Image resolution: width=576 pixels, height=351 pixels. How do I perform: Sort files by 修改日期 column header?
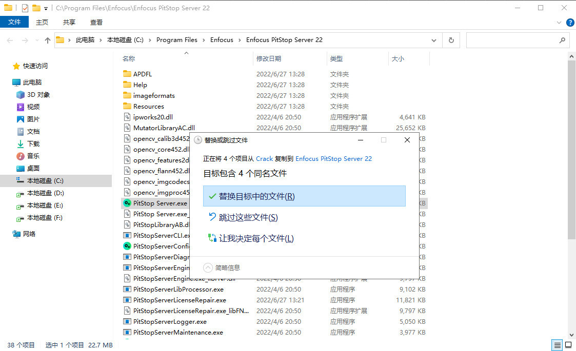[x=269, y=59]
